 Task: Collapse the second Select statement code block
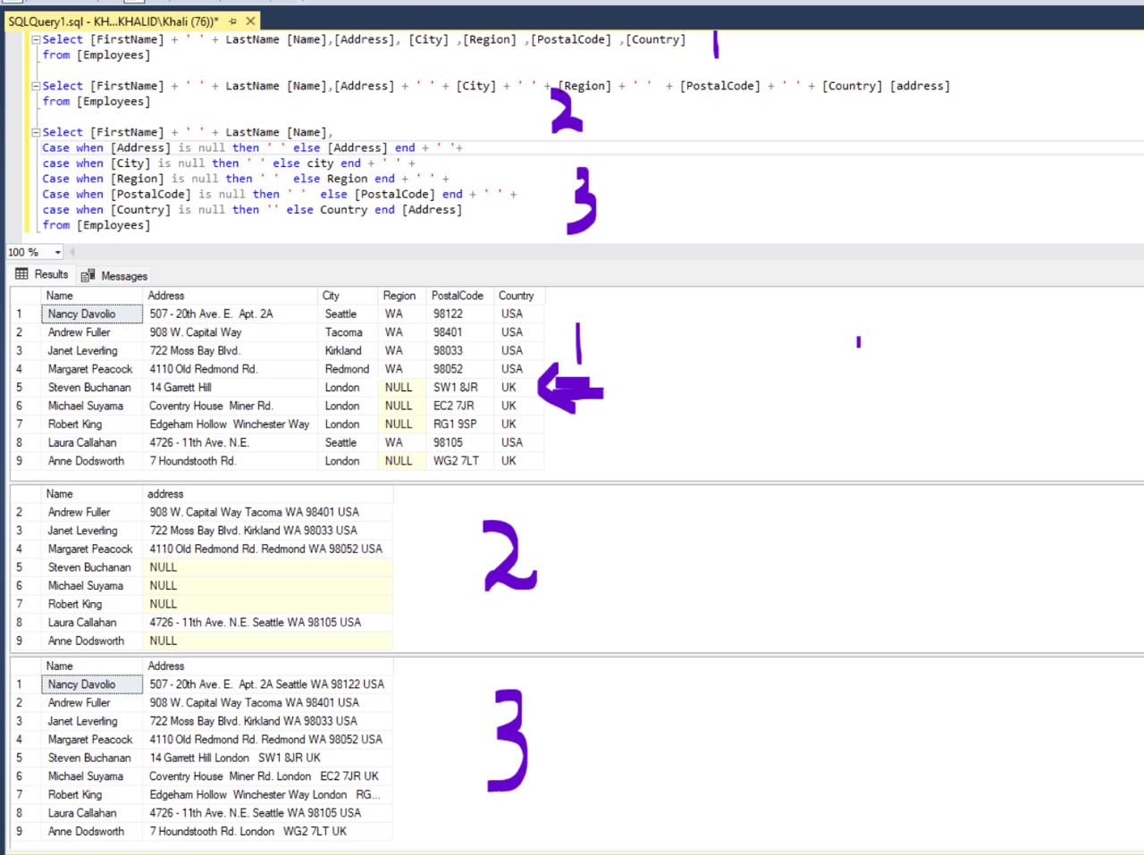[x=34, y=85]
